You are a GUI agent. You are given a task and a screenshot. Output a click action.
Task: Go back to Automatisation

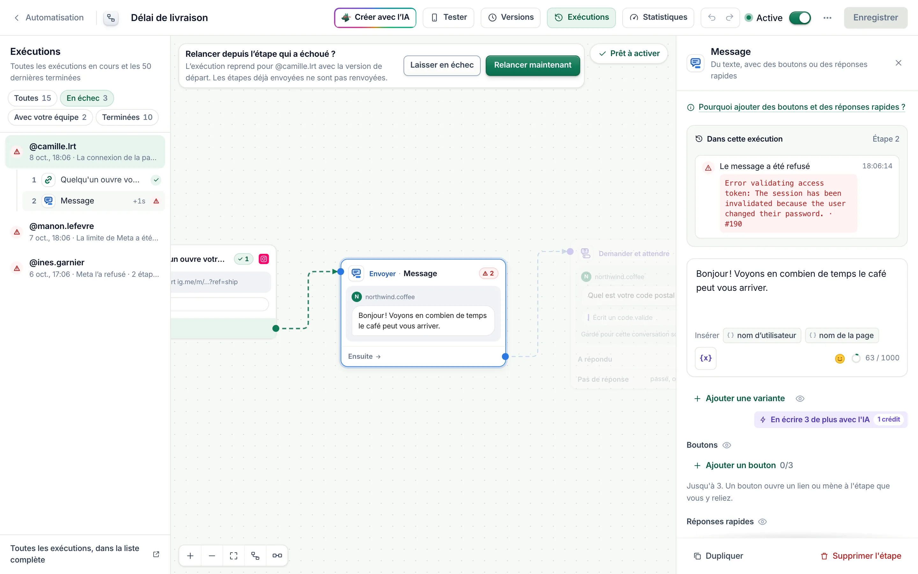coord(48,18)
